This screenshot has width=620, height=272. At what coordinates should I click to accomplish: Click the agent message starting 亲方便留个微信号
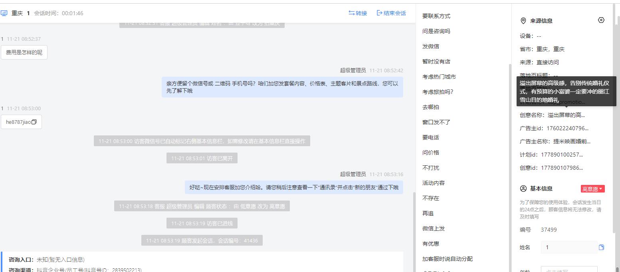[282, 87]
